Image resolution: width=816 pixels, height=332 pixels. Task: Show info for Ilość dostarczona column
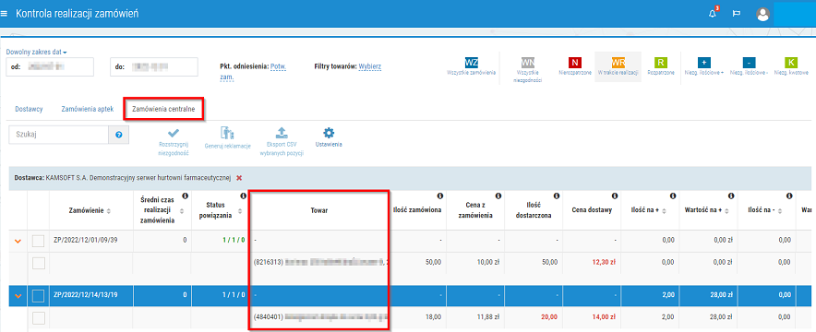[557, 196]
